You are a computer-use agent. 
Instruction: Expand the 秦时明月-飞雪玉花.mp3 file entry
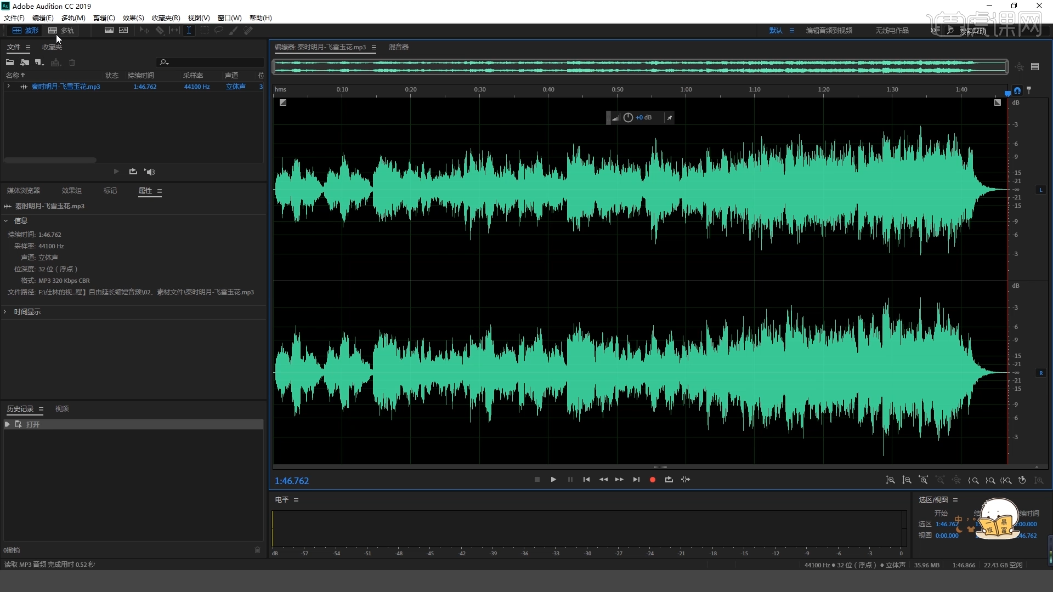click(8, 87)
